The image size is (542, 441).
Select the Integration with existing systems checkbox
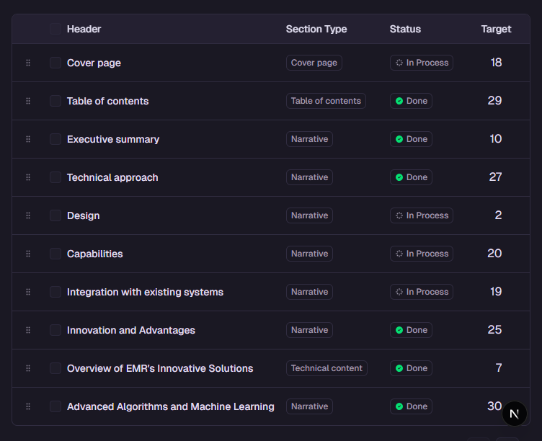point(55,292)
